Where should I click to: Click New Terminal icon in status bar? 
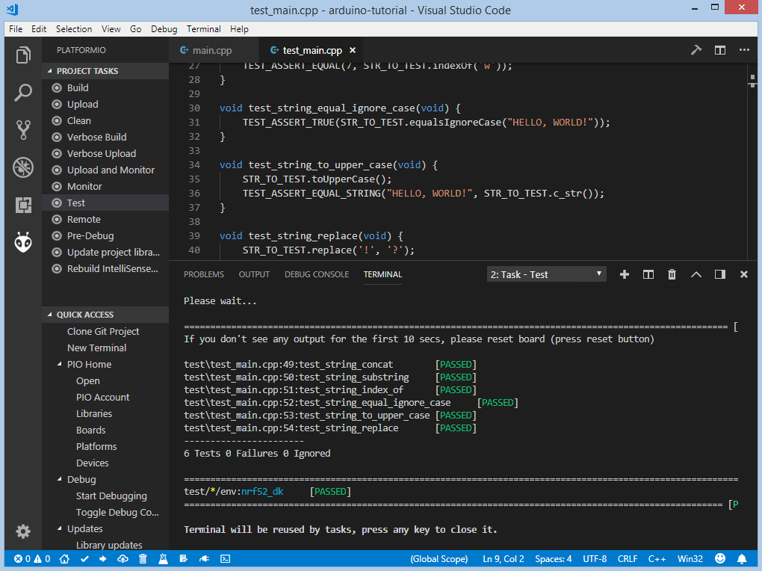[225, 559]
